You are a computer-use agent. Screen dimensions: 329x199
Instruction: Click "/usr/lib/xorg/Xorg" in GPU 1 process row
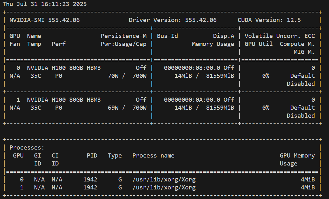164,188
